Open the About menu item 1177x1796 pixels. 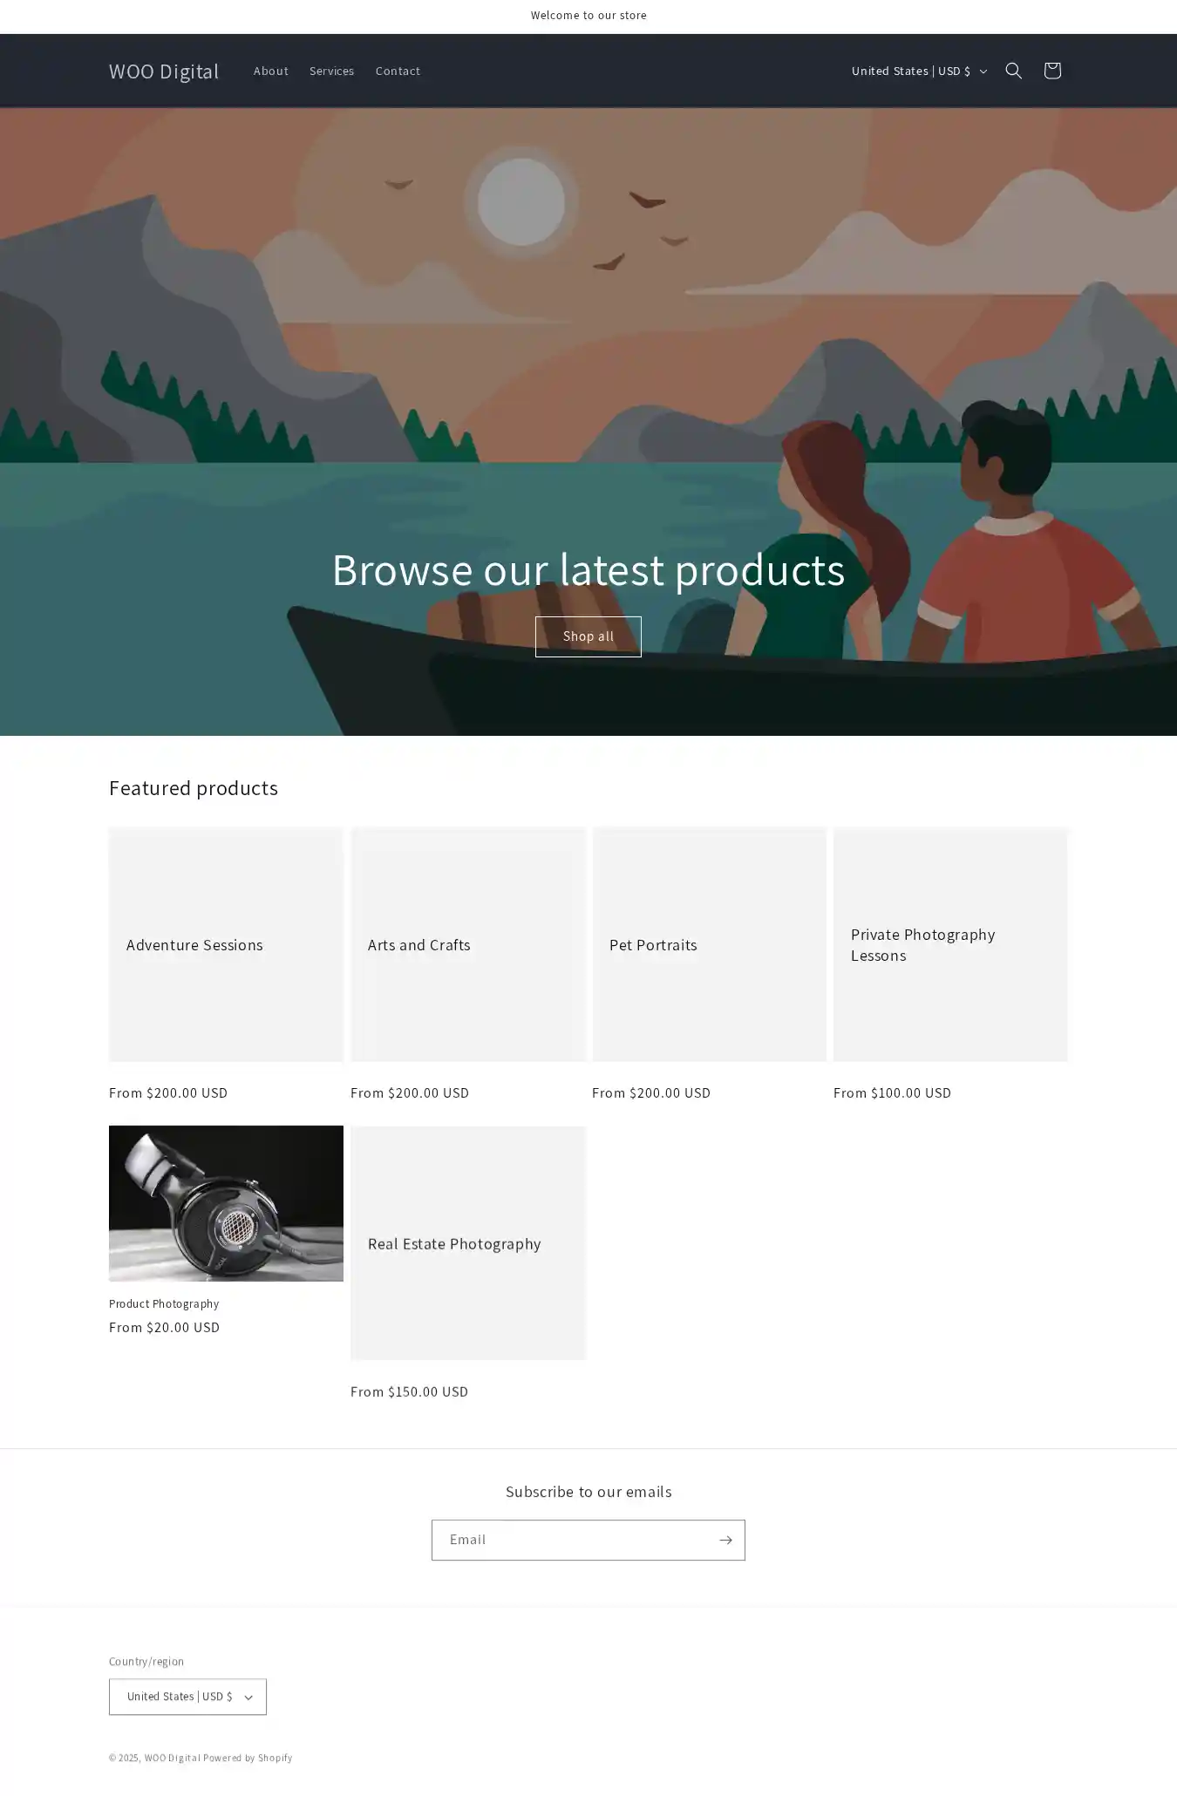(x=270, y=71)
